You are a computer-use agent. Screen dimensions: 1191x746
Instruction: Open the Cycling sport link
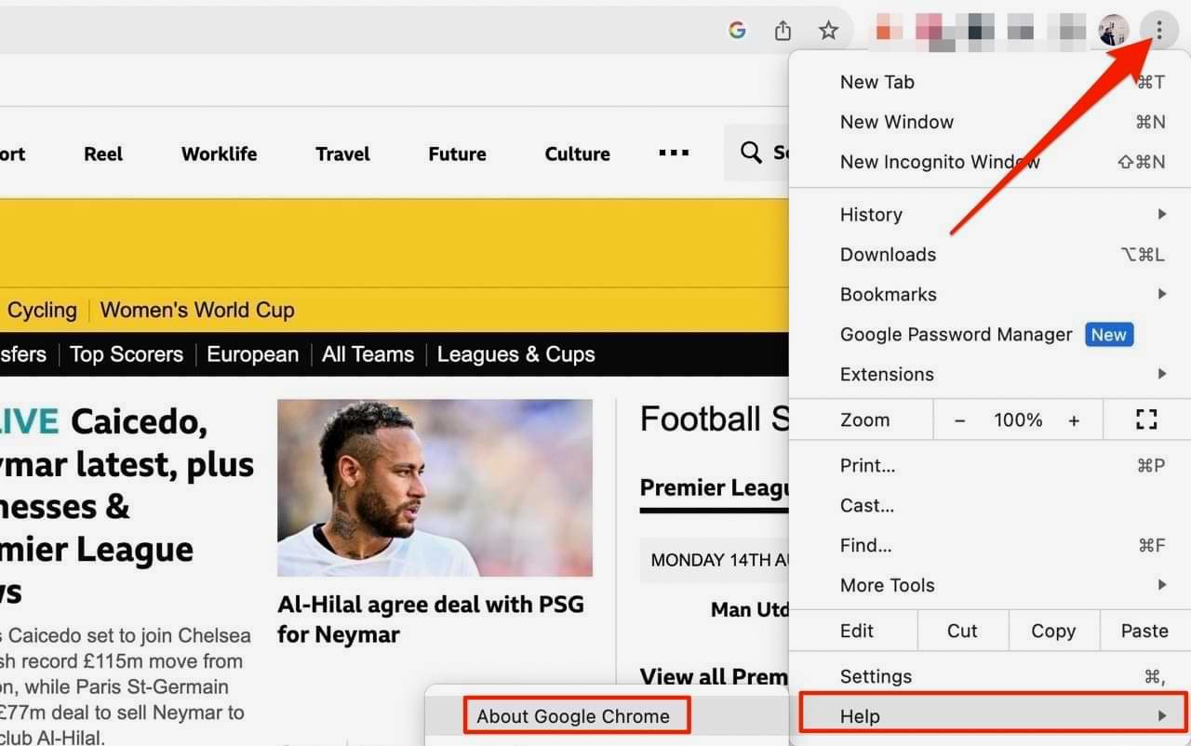42,310
